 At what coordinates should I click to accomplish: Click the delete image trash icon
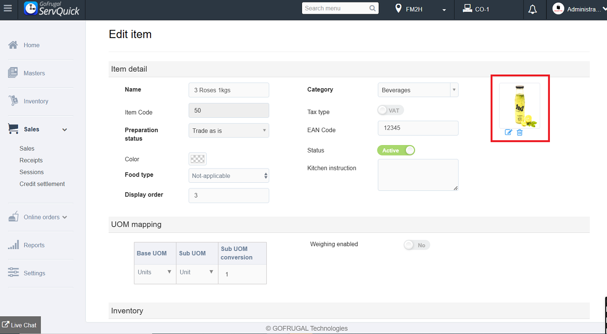point(520,132)
